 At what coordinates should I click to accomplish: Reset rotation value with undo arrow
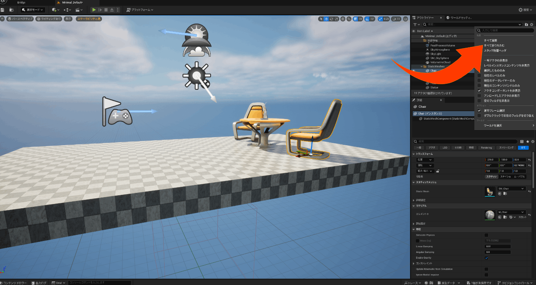tap(529, 165)
